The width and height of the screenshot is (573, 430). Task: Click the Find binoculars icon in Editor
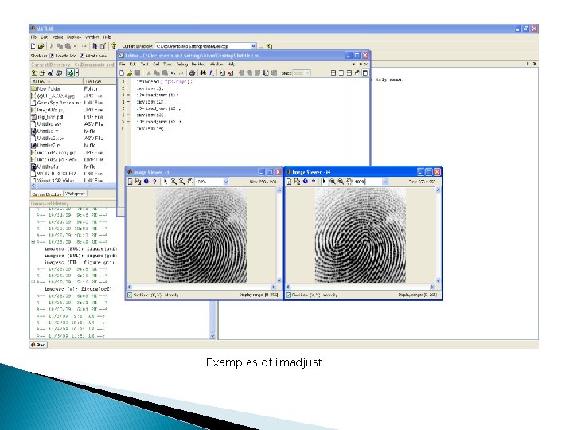pyautogui.click(x=203, y=73)
